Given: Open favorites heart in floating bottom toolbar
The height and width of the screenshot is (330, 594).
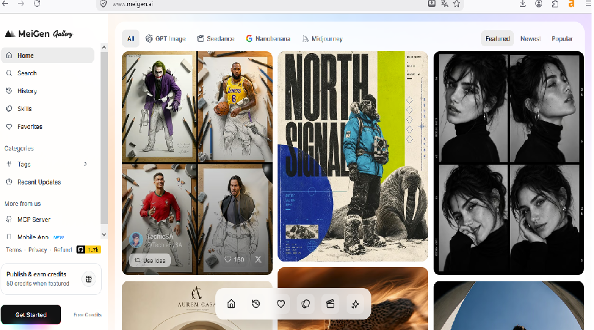Looking at the screenshot, I should pyautogui.click(x=281, y=304).
